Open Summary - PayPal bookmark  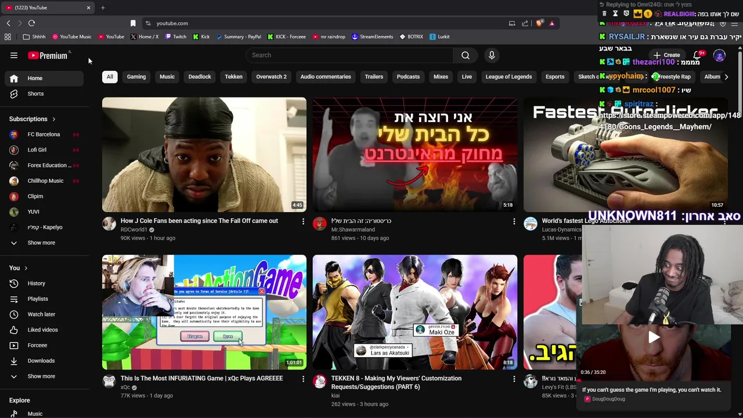(x=239, y=37)
